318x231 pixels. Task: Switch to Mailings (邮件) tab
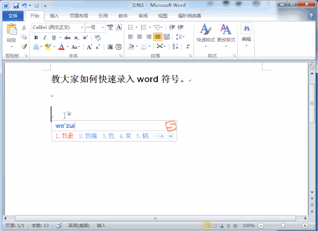[123, 16]
